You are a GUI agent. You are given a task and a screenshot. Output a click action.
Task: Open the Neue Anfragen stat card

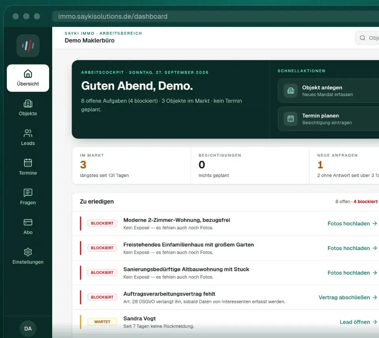point(344,165)
